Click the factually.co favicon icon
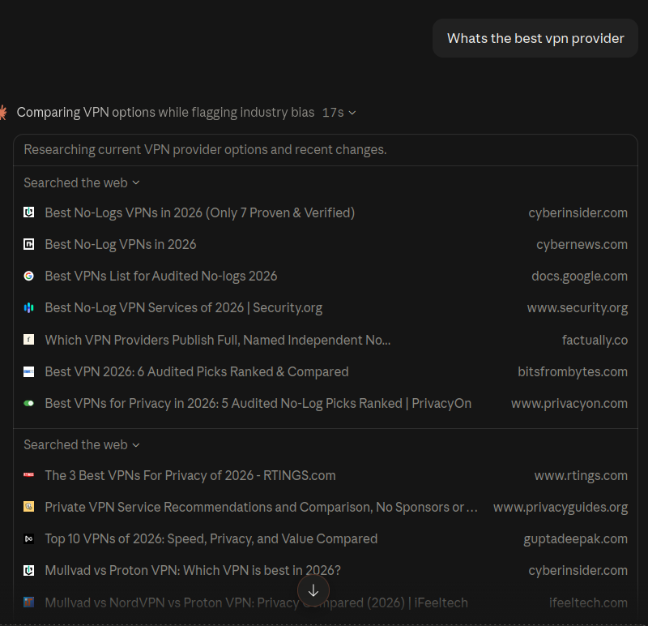 coord(28,340)
